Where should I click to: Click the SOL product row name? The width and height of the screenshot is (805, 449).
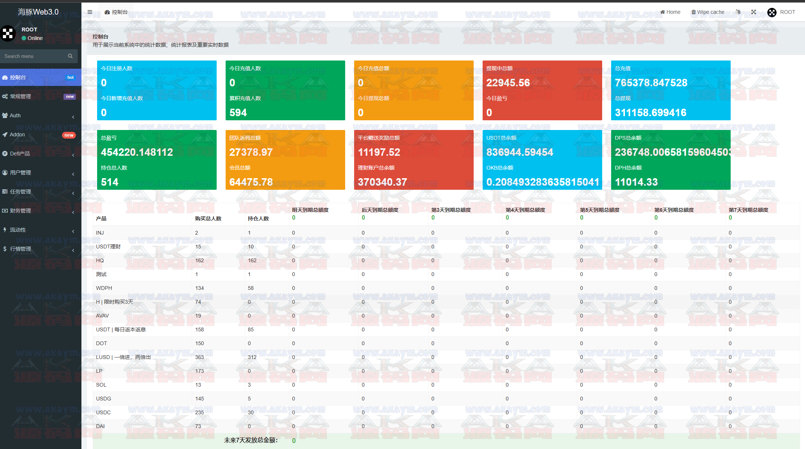(101, 385)
